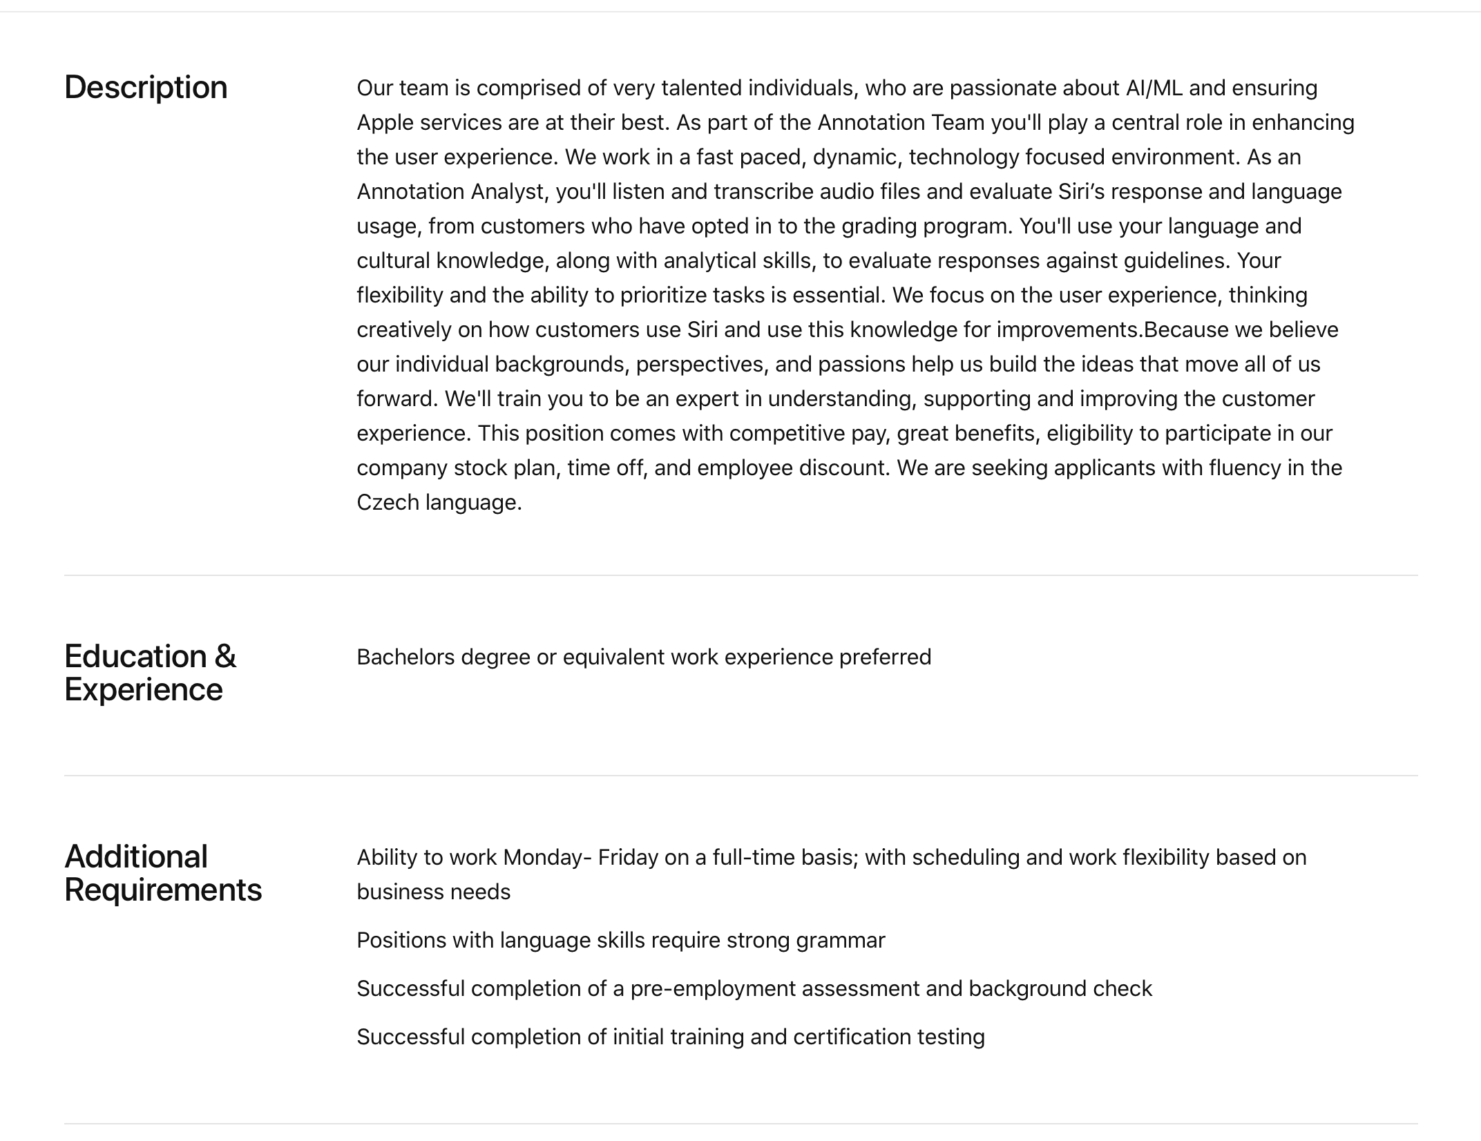Click the pre-employment assessment and background check line

tap(754, 989)
